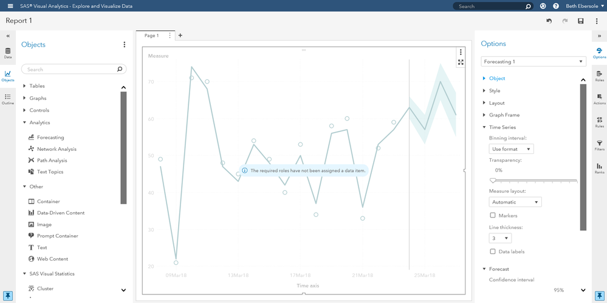The height and width of the screenshot is (303, 607).
Task: Open the Filters pane icon
Action: tap(599, 144)
